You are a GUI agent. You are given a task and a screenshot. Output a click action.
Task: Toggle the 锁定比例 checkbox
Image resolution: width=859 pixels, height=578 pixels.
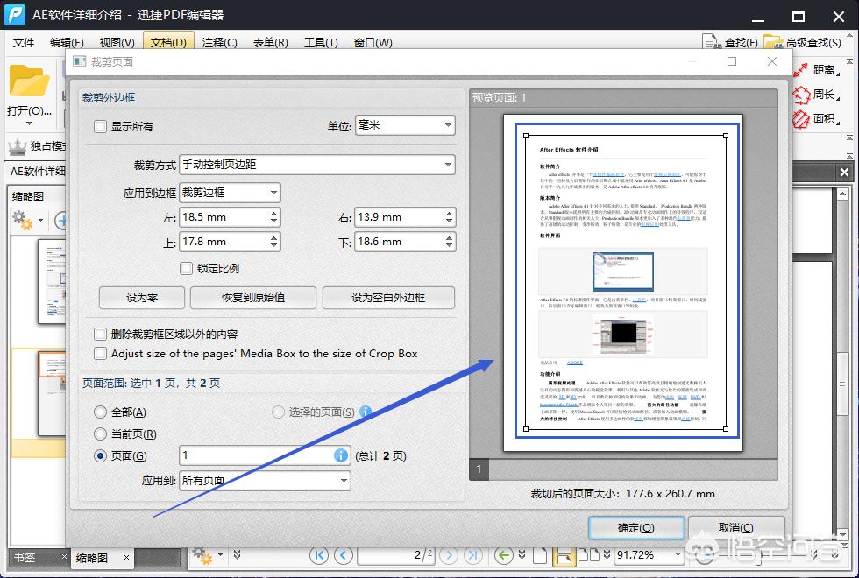[x=186, y=268]
